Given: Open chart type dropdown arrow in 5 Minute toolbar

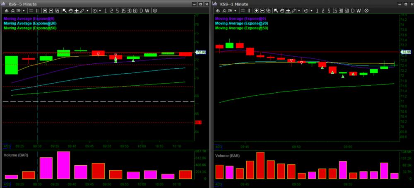Looking at the screenshot, I should [24, 10].
